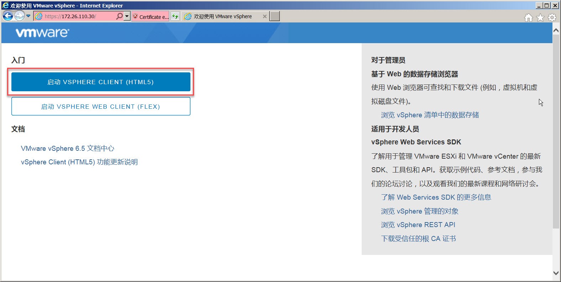The image size is (561, 282).
Task: Launch vSphere Client (HTML5)
Action: (101, 82)
